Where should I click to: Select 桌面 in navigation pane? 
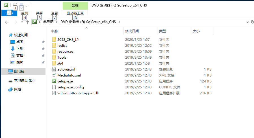(x=20, y=42)
